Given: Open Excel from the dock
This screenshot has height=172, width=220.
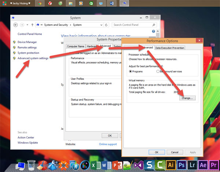Looking at the screenshot, I should click(x=95, y=165).
